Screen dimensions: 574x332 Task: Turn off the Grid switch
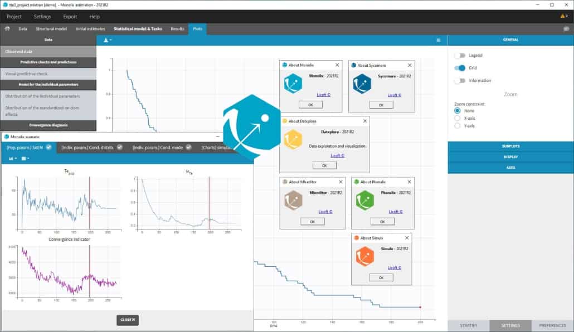(x=460, y=68)
